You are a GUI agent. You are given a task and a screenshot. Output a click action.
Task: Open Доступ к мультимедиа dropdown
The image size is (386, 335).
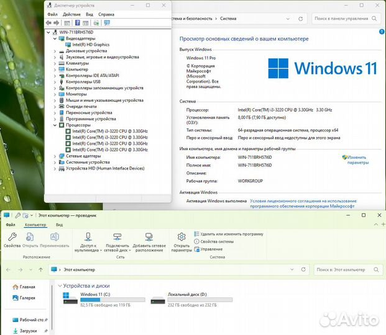(88, 242)
